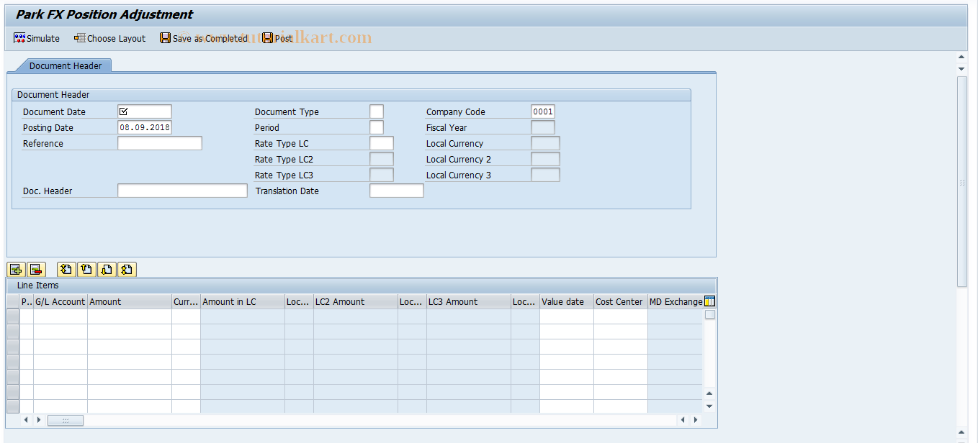This screenshot has width=978, height=443.
Task: Click the Value date column header
Action: coord(567,301)
